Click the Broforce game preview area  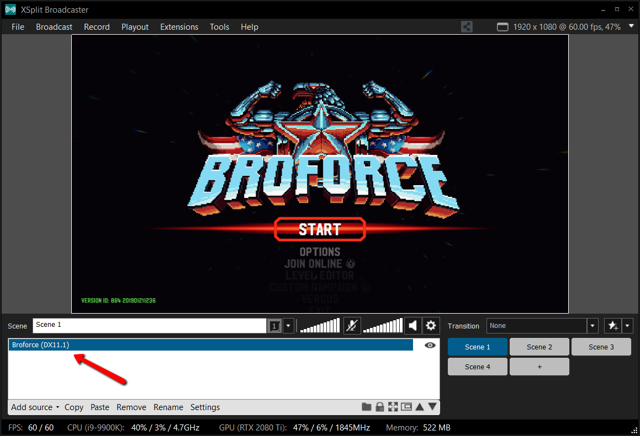(320, 174)
